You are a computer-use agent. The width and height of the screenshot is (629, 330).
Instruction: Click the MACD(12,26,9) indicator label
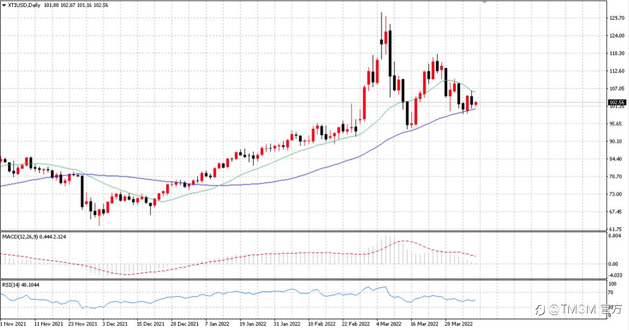pos(20,236)
